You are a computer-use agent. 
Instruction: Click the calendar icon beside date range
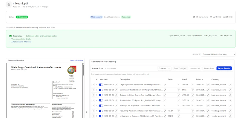pyautogui.click(x=211, y=17)
